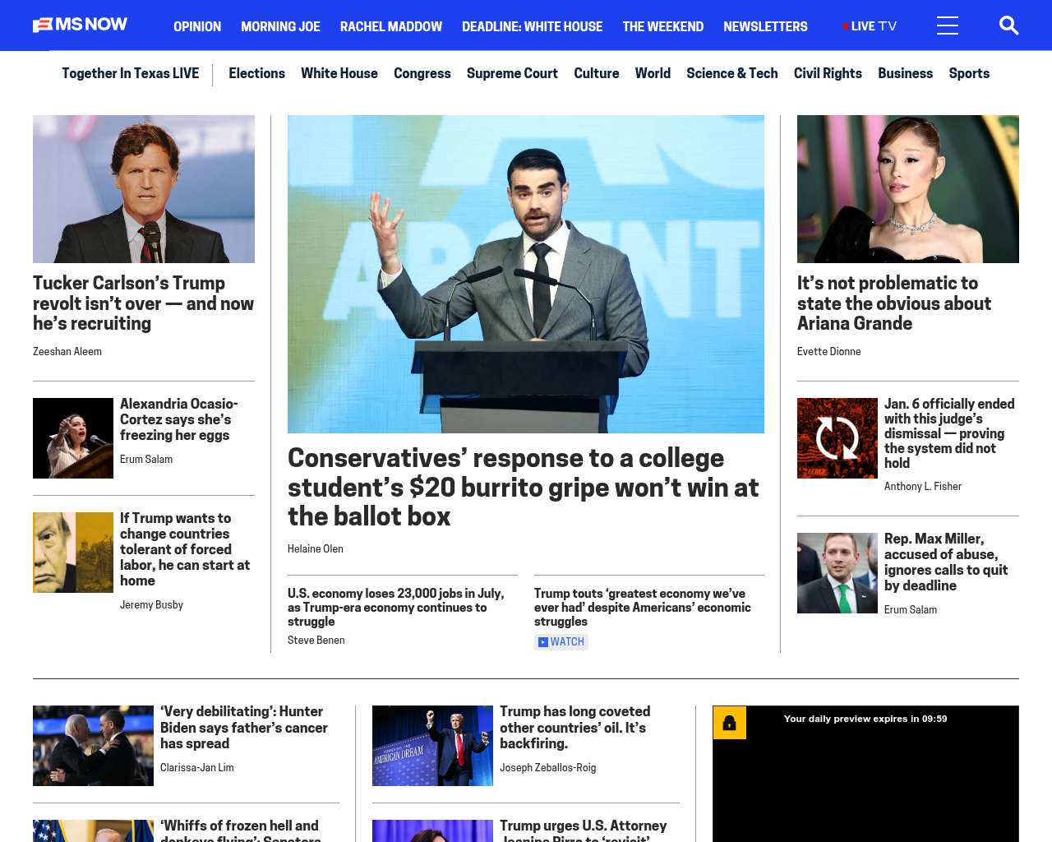Open search with the magnifying glass icon
This screenshot has height=842, width=1052.
click(1008, 25)
